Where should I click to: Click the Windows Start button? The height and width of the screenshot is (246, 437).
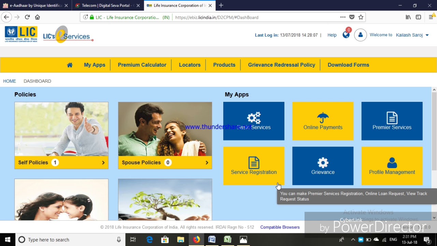click(8, 240)
